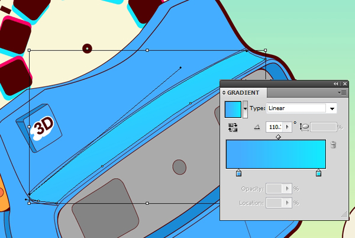Screen dimensions: 355x238
Task: Click the gradient fill preview swatch
Action: pyautogui.click(x=233, y=110)
